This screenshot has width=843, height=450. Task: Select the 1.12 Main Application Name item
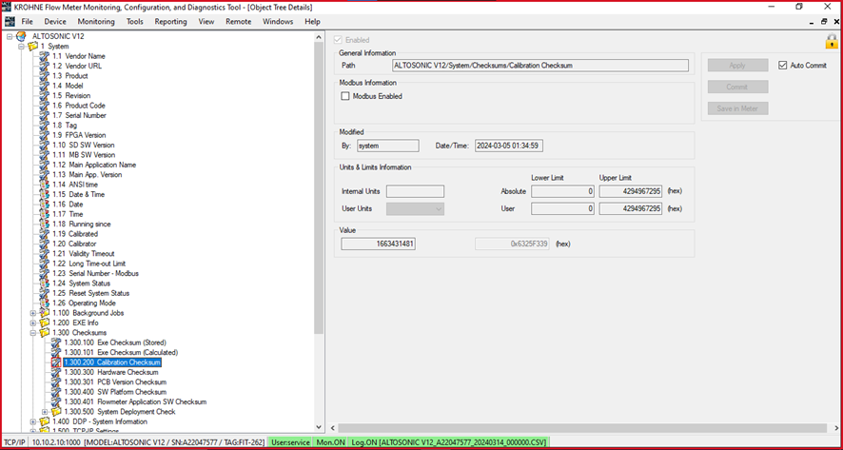pyautogui.click(x=94, y=165)
